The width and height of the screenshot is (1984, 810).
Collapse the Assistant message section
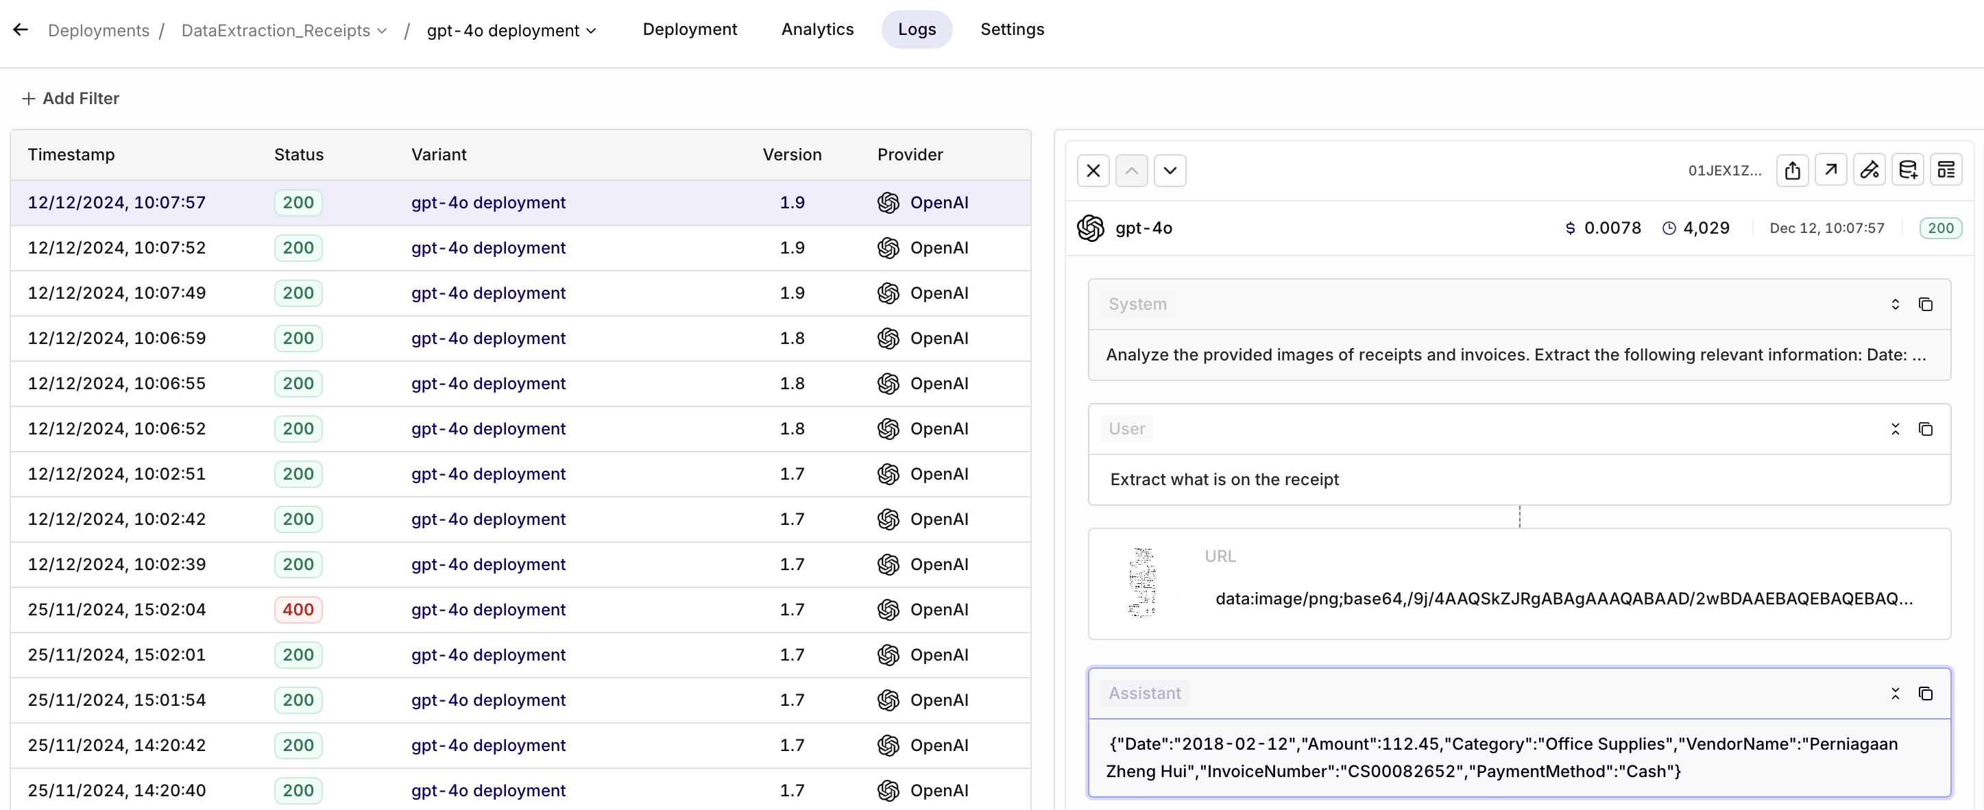click(x=1896, y=694)
